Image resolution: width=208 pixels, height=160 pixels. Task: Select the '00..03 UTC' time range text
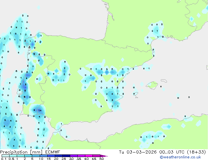click(x=172, y=152)
